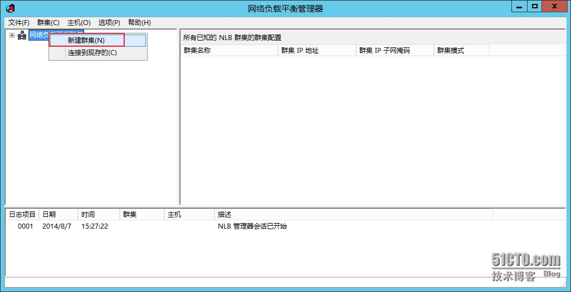Click the NLB Manager app icon in title bar
Image resolution: width=571 pixels, height=292 pixels.
pyautogui.click(x=10, y=8)
